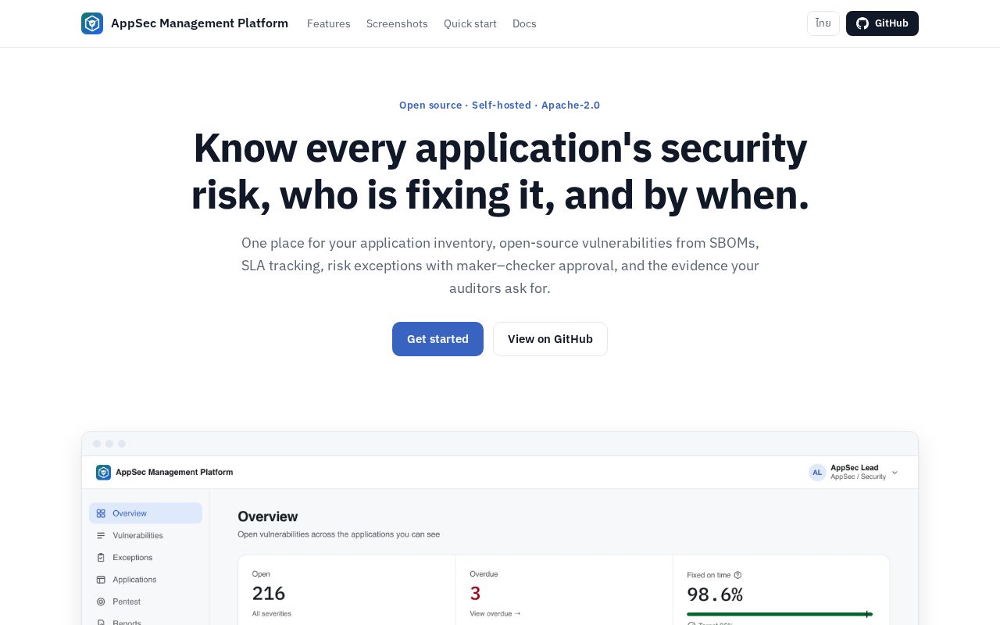
Task: Click the 98.6% fixed on time value
Action: (x=715, y=595)
